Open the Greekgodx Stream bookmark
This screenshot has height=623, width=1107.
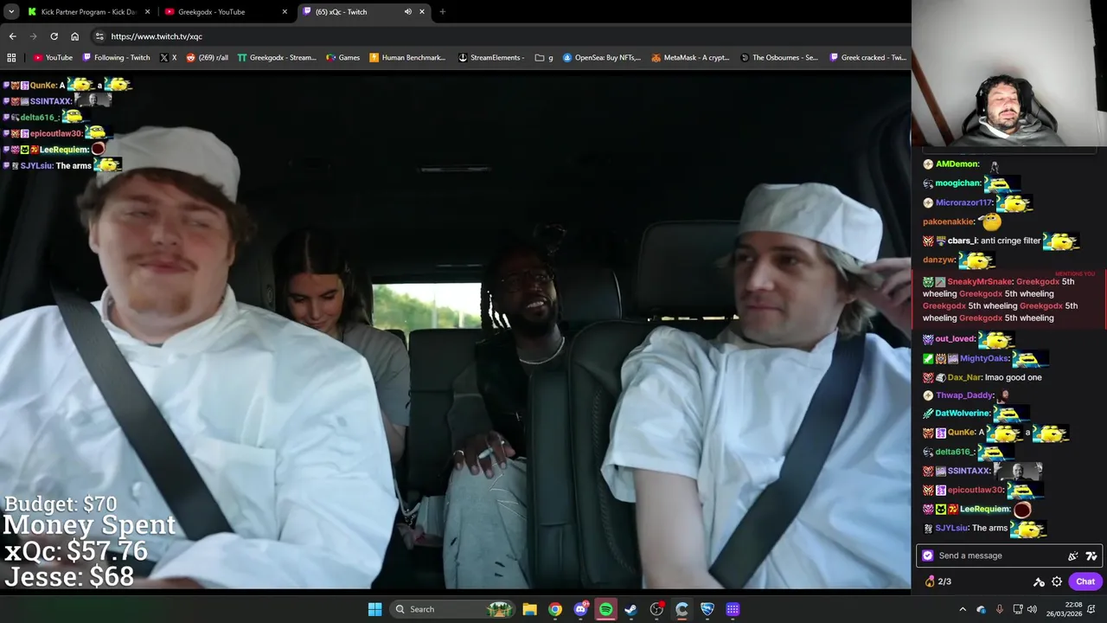coord(277,58)
